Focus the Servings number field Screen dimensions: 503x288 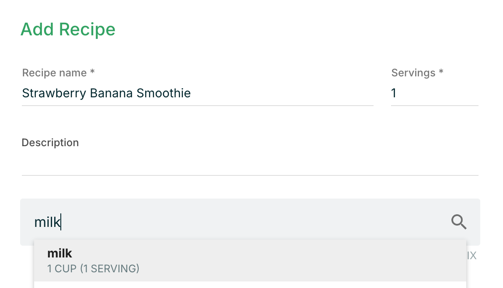434,93
